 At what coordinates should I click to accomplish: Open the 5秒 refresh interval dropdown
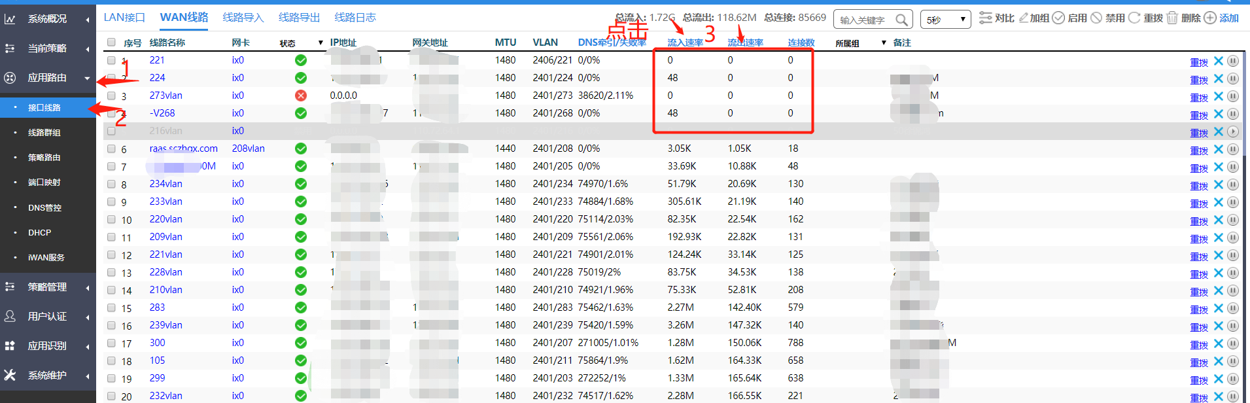click(x=945, y=20)
